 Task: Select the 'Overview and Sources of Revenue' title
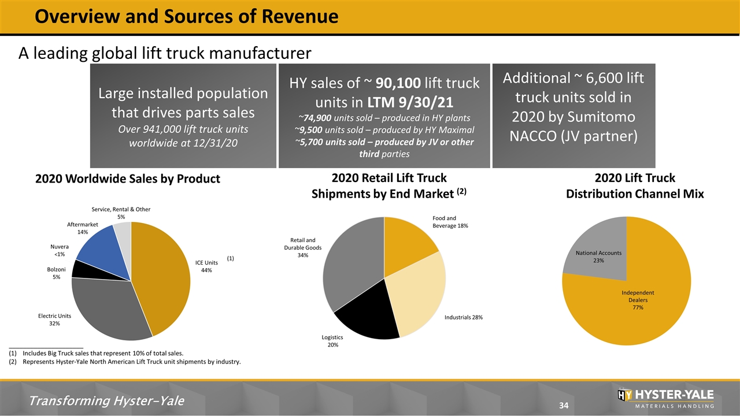[x=186, y=16]
